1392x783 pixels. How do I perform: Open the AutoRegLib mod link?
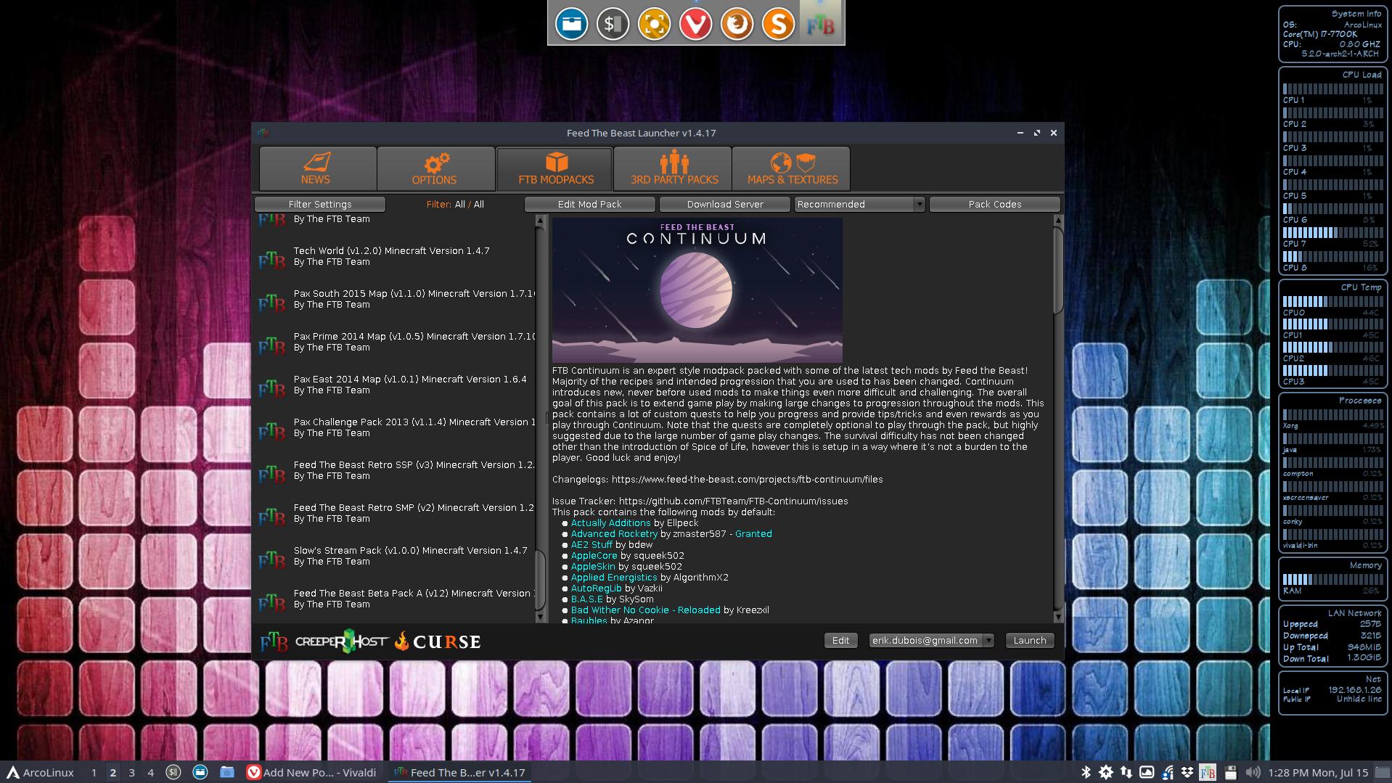point(596,588)
